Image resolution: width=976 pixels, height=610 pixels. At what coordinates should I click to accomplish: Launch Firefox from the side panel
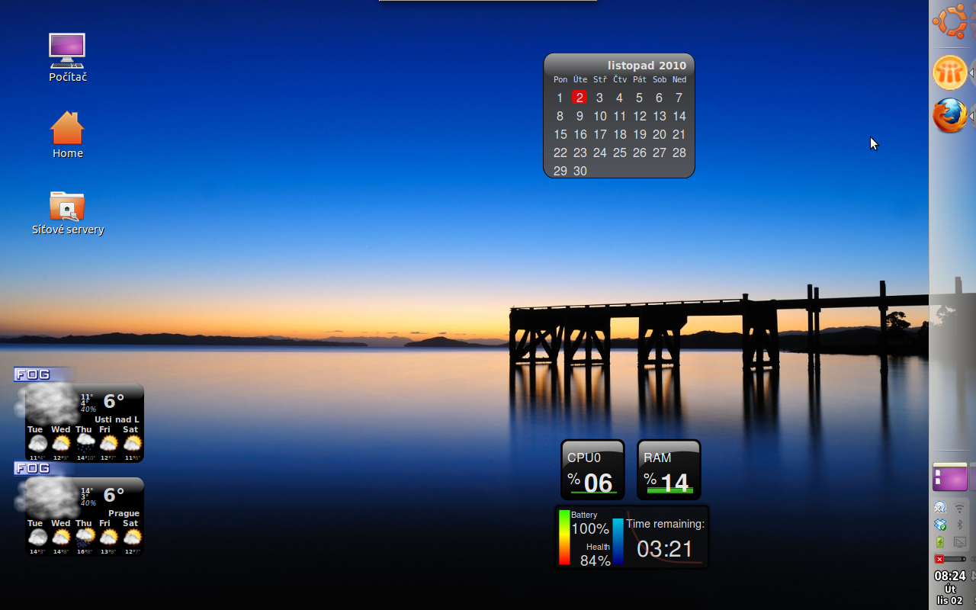(x=949, y=116)
